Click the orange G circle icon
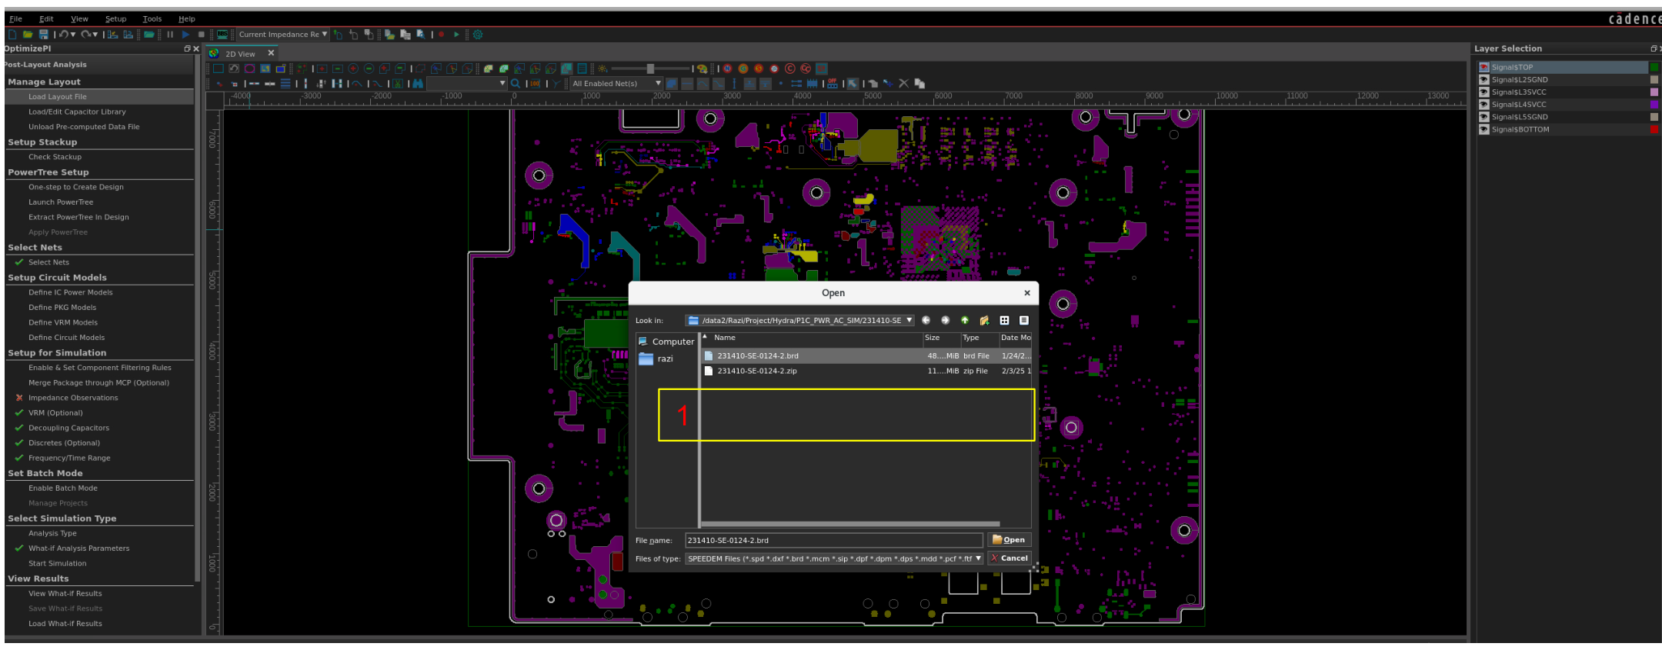Screen dimensions: 1662x650 click(743, 68)
